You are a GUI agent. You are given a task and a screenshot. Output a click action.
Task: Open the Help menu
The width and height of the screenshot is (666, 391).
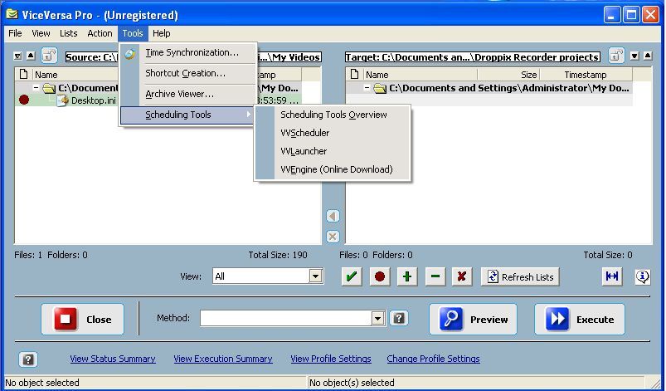(x=162, y=33)
